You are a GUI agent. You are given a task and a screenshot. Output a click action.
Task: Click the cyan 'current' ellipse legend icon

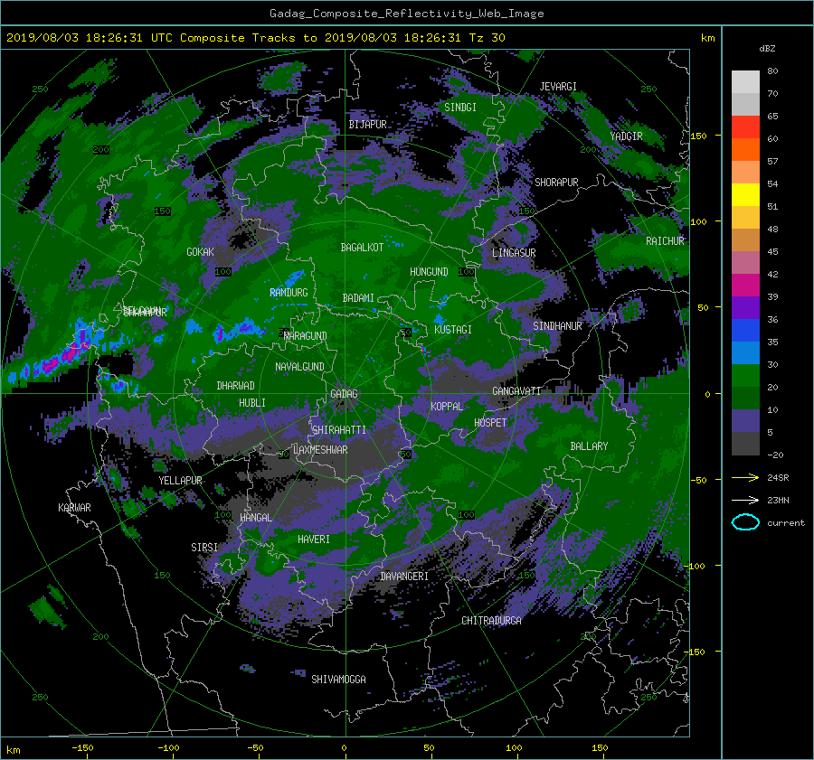point(745,522)
